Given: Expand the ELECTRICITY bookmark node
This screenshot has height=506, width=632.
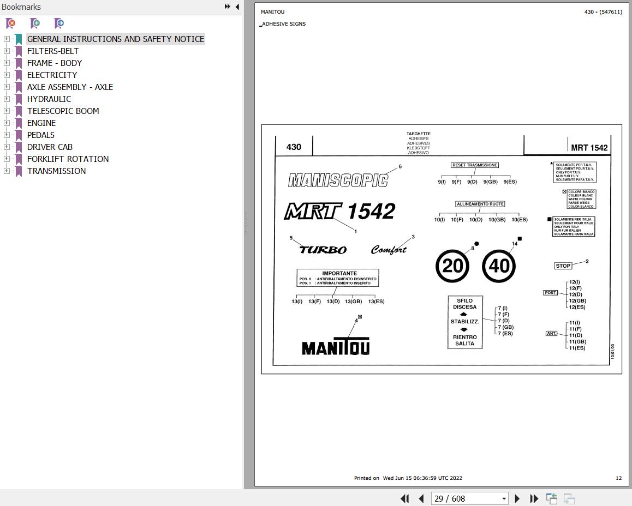Looking at the screenshot, I should tap(7, 75).
